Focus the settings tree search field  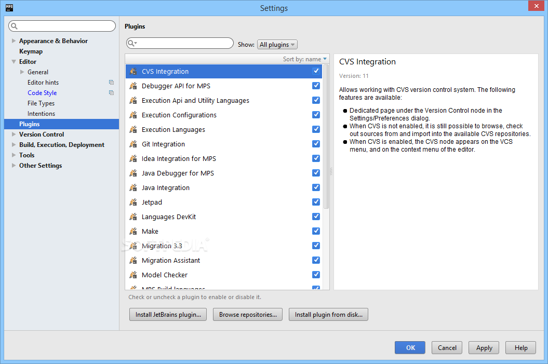coord(62,26)
